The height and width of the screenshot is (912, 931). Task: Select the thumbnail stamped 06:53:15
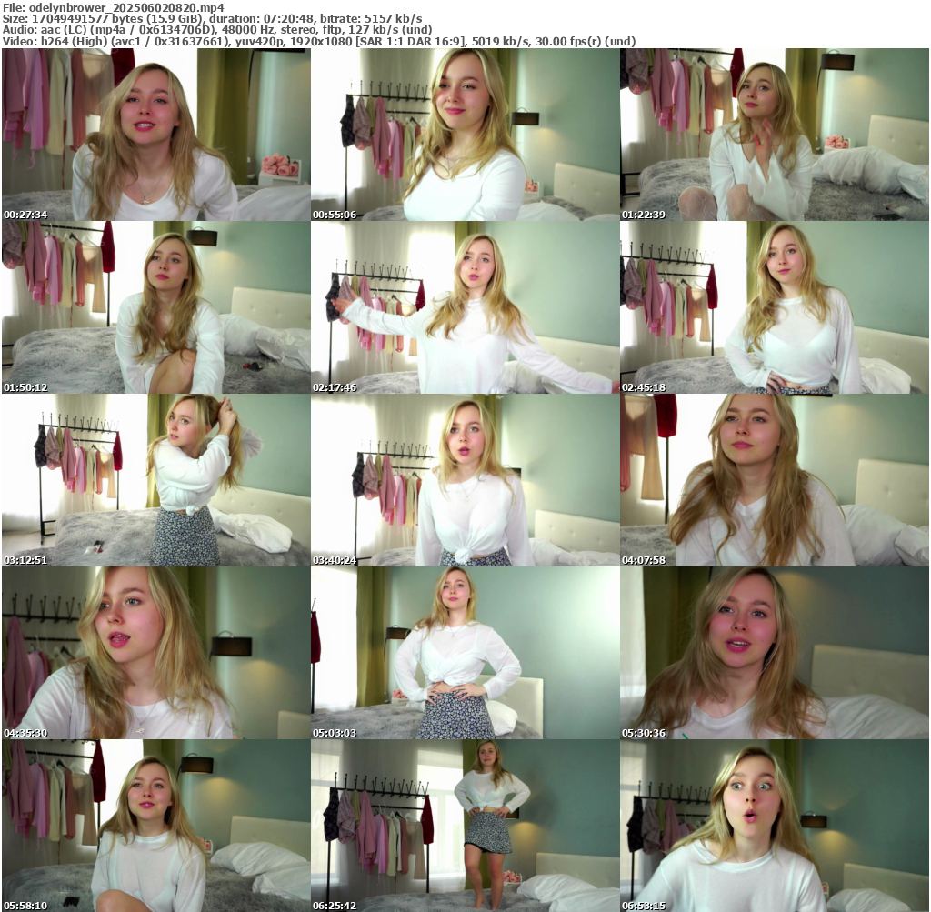point(775,826)
